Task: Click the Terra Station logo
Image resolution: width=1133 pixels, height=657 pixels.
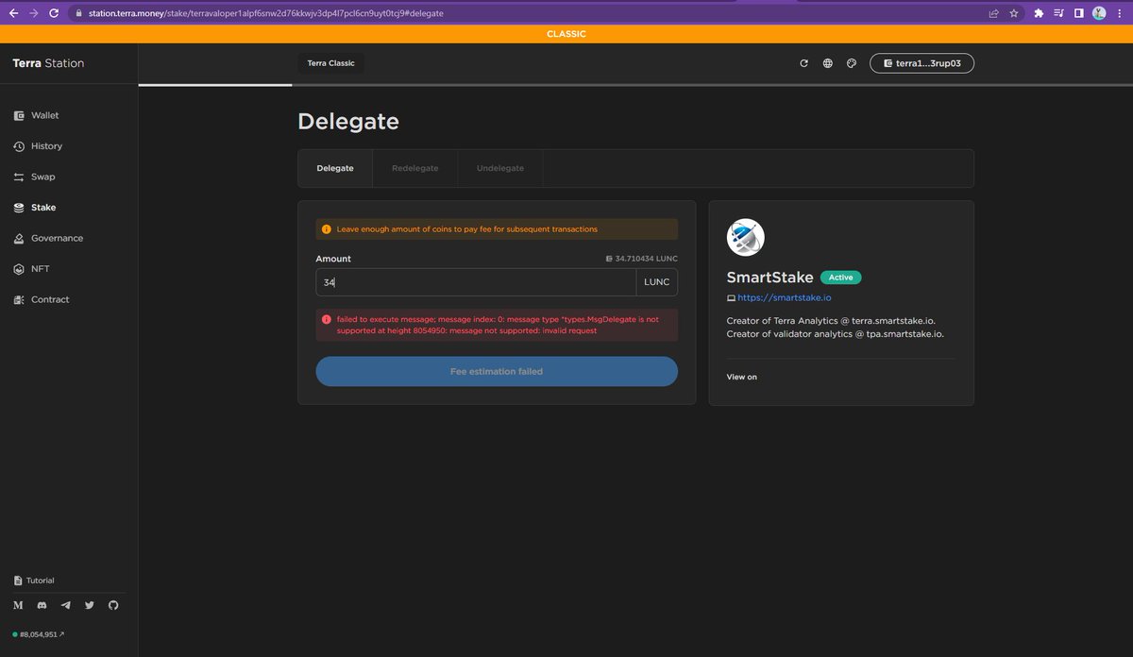Action: click(x=48, y=63)
